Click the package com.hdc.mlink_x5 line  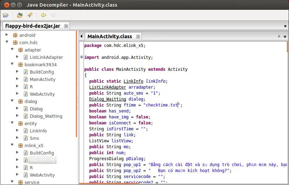pos(115,45)
